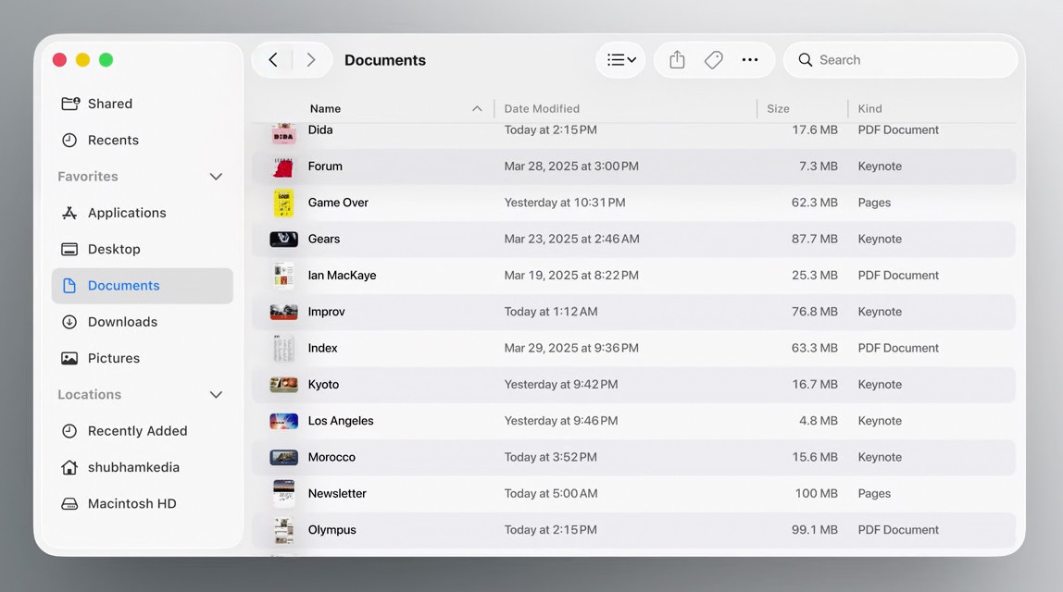
Task: Click the Dida PDF thumbnail icon
Action: pos(283,133)
